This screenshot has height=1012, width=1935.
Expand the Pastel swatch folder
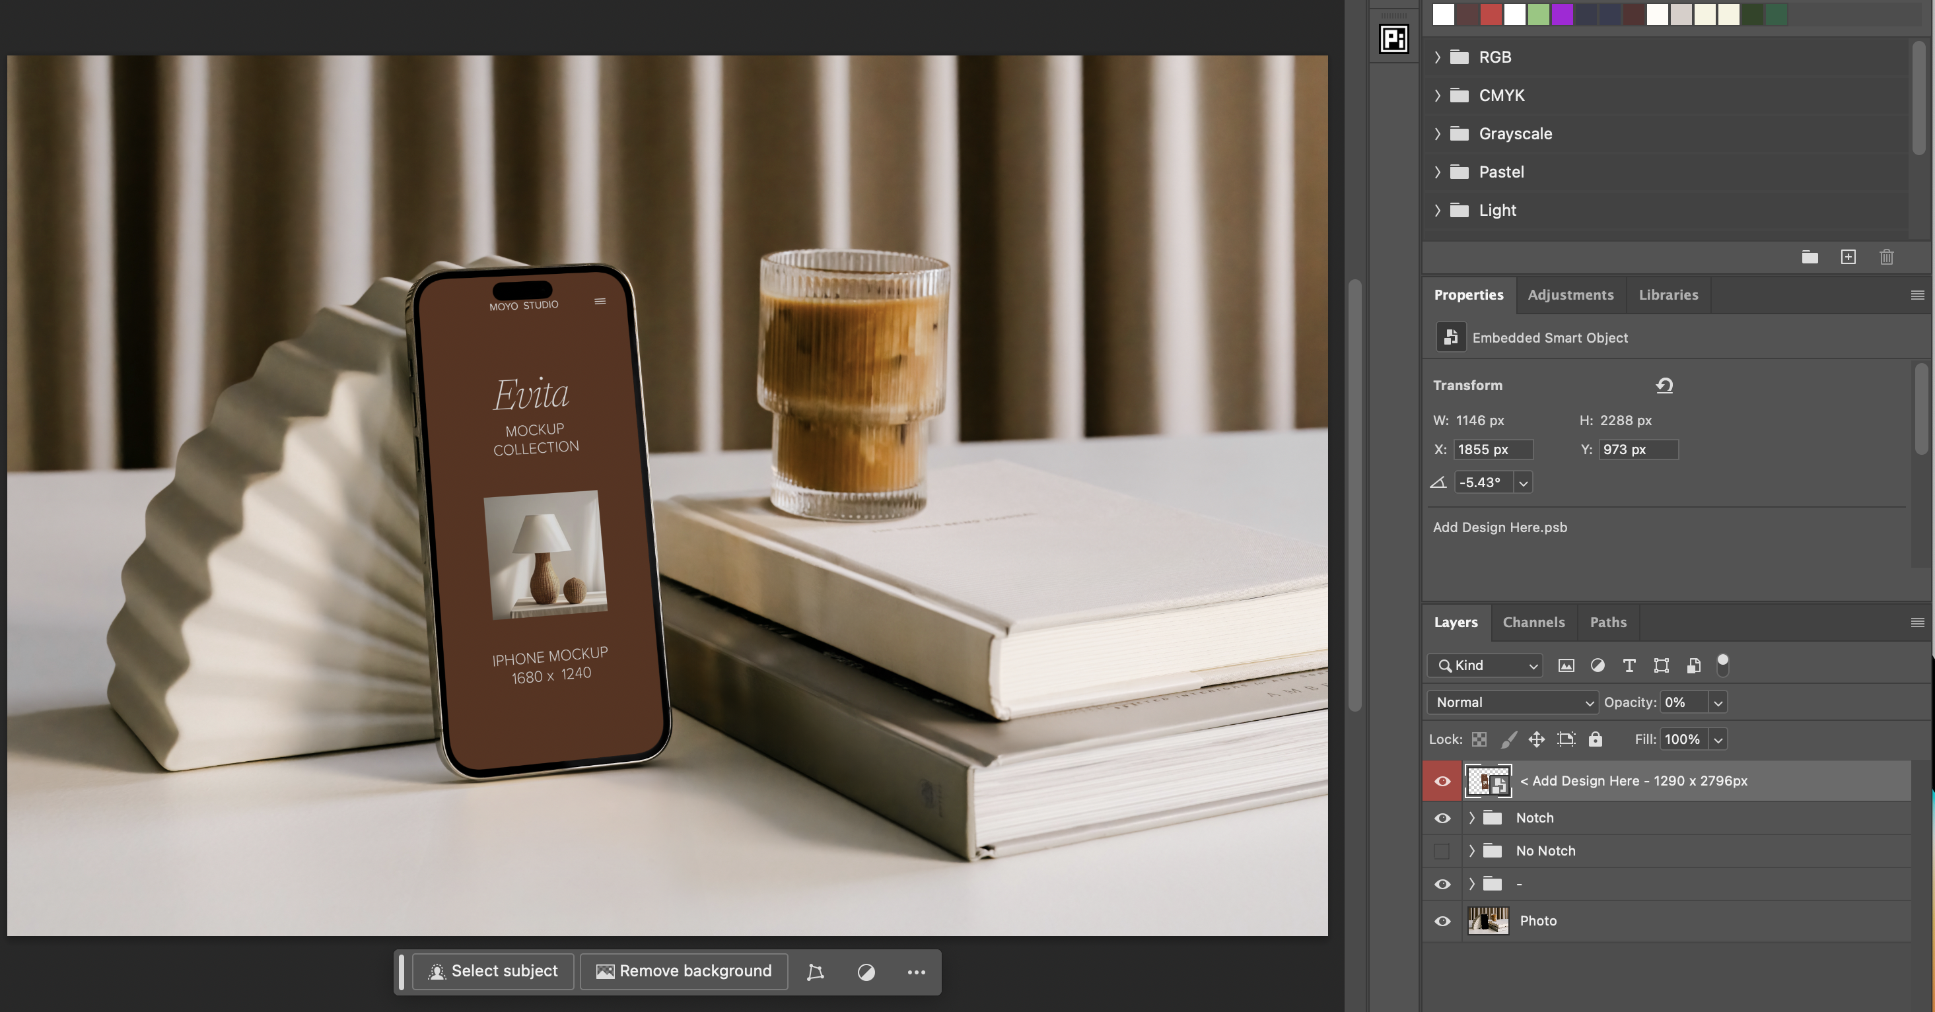(1437, 172)
